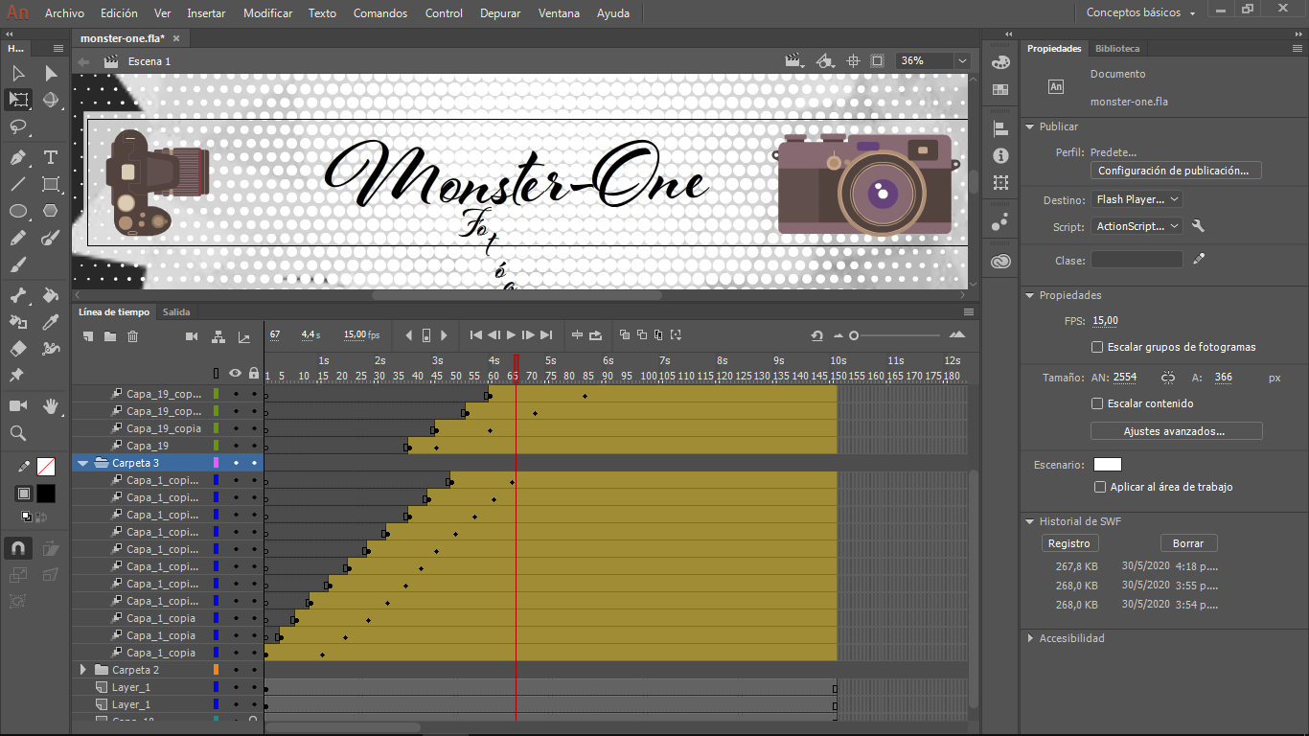Create a new layer folder

point(110,336)
